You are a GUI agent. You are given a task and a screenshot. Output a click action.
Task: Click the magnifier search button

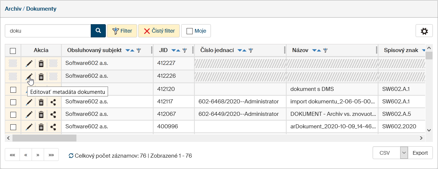98,31
